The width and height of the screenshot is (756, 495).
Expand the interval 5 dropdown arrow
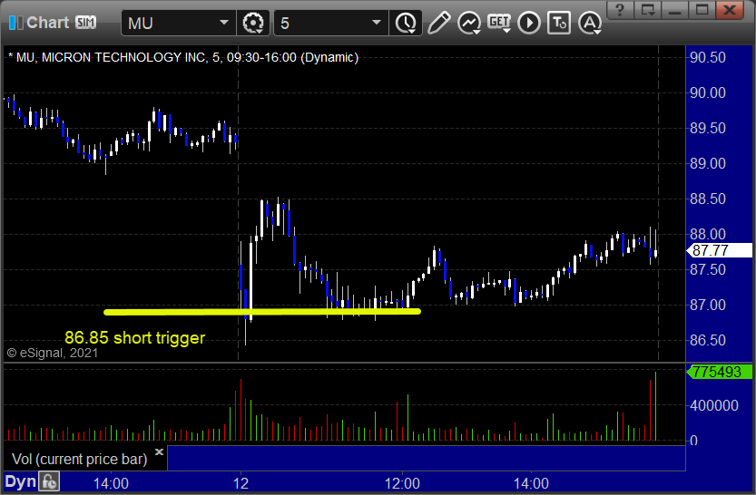(x=377, y=23)
